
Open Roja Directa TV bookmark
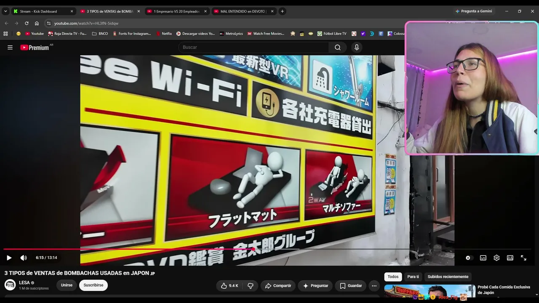point(67,34)
